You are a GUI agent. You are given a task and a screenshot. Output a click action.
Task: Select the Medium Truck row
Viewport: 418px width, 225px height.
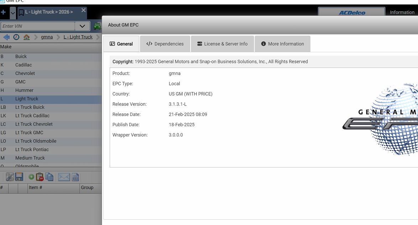[51, 158]
